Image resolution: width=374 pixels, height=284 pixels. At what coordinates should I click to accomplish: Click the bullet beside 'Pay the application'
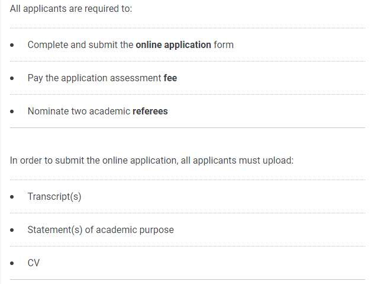12,78
